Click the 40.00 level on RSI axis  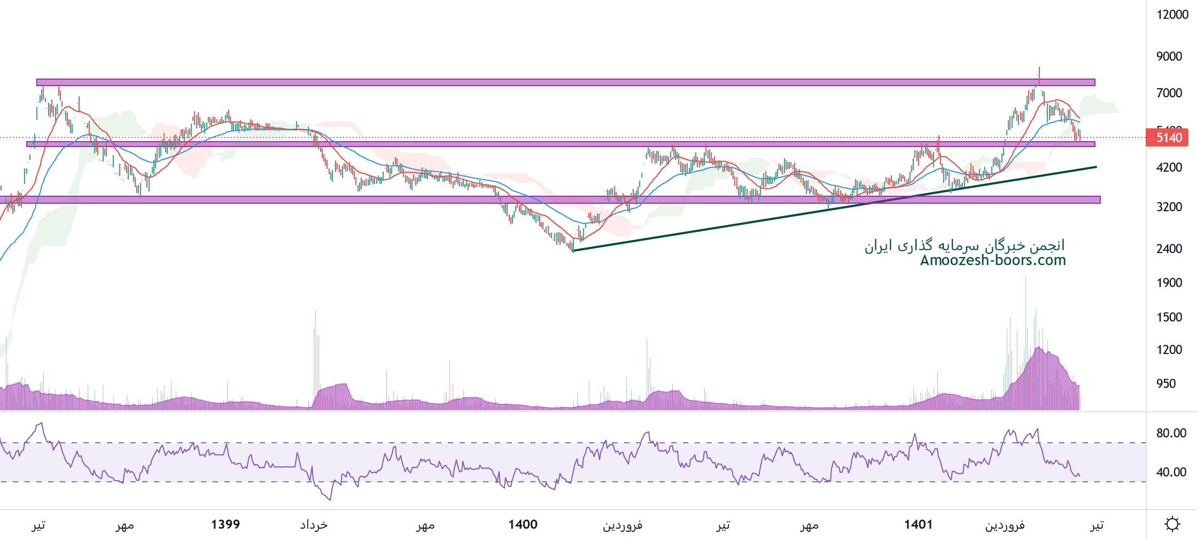pyautogui.click(x=1171, y=472)
